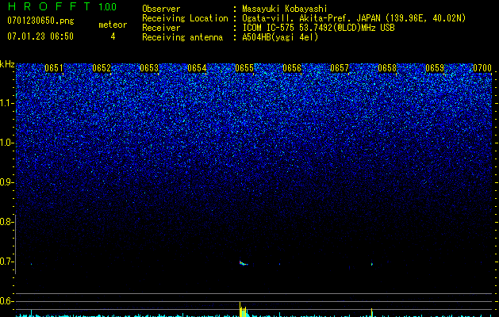Click the date stamp 07.01.23 06:50
Image resolution: width=499 pixels, height=317 pixels.
(40, 36)
